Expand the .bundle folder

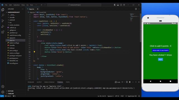pos(12,17)
